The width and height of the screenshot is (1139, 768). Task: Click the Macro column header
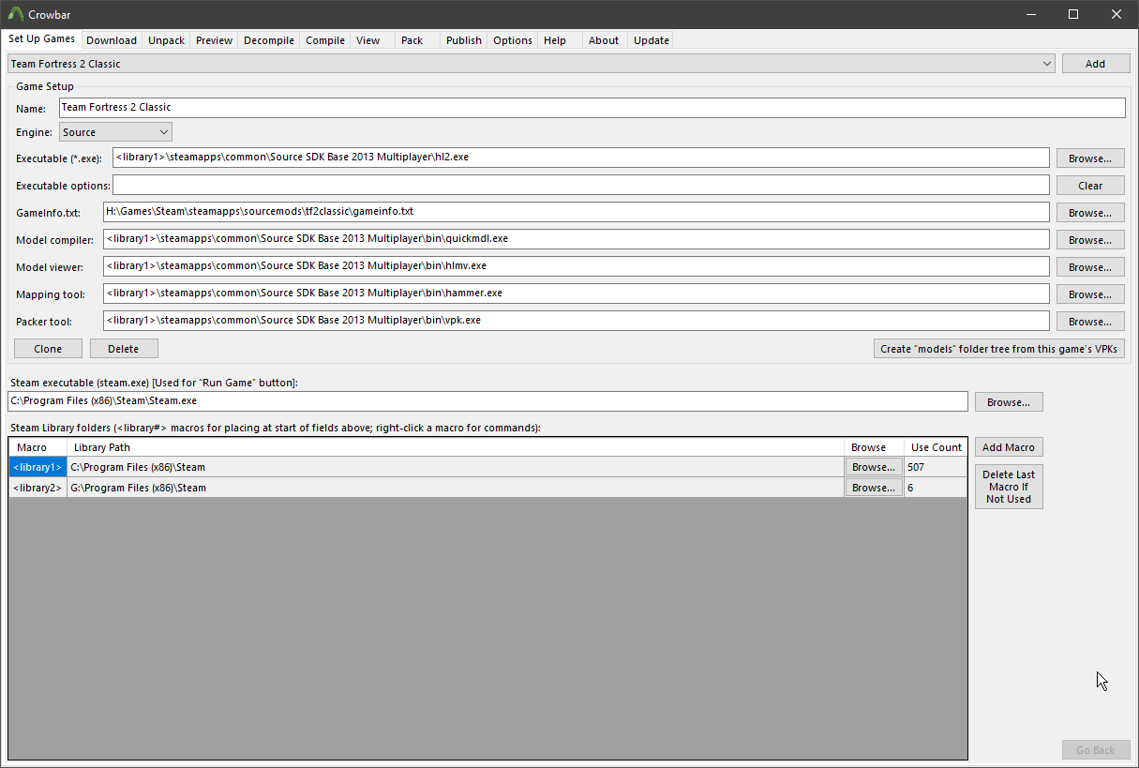[x=37, y=447]
